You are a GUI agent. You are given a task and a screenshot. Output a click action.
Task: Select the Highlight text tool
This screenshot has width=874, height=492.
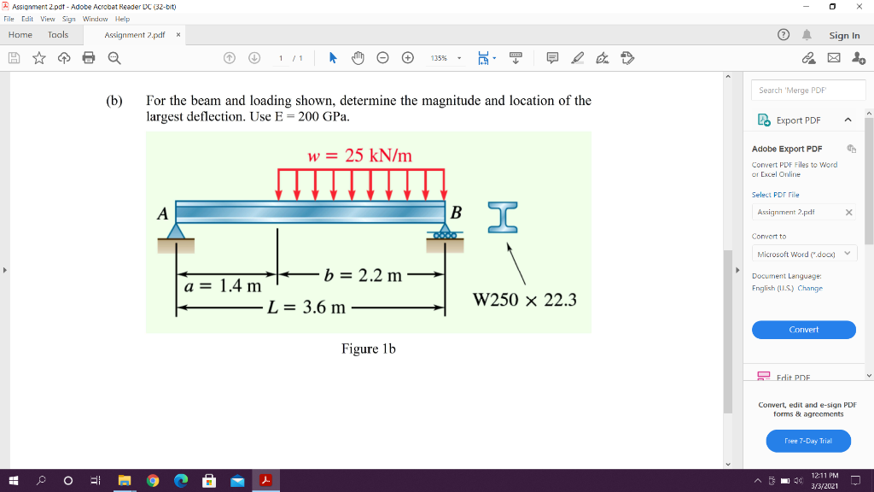click(579, 58)
